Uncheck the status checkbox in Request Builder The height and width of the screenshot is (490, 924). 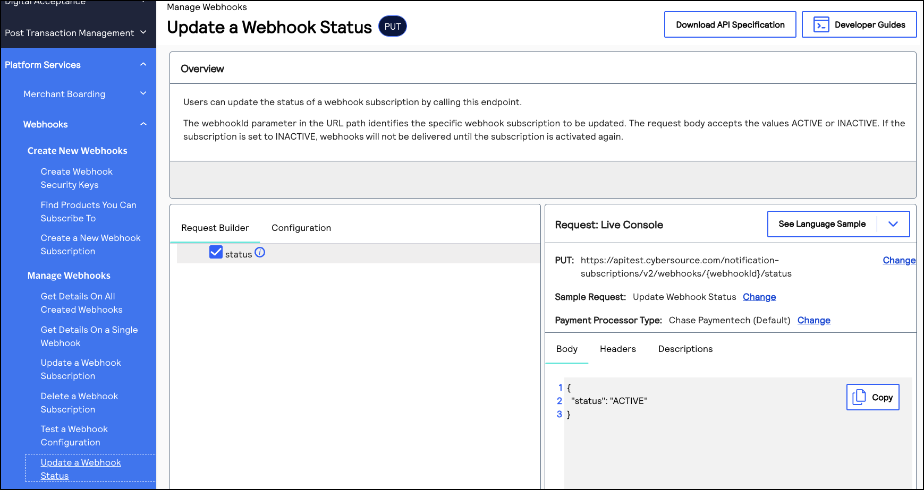pos(216,252)
